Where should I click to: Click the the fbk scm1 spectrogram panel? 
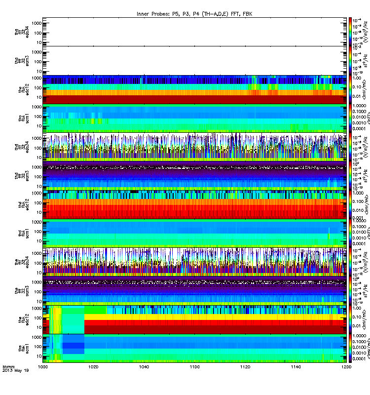pos(194,349)
